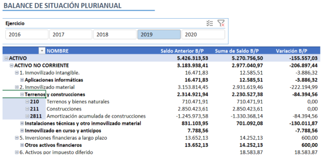Screen dimensions: 323x157
Task: Select Inversiones financieras variation 600,00 non-bold cell
Action: pos(310,138)
